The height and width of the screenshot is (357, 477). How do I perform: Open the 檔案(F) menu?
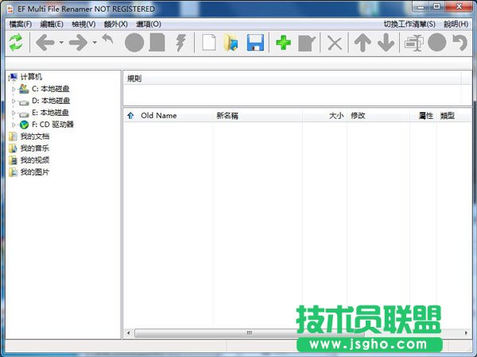[x=20, y=24]
